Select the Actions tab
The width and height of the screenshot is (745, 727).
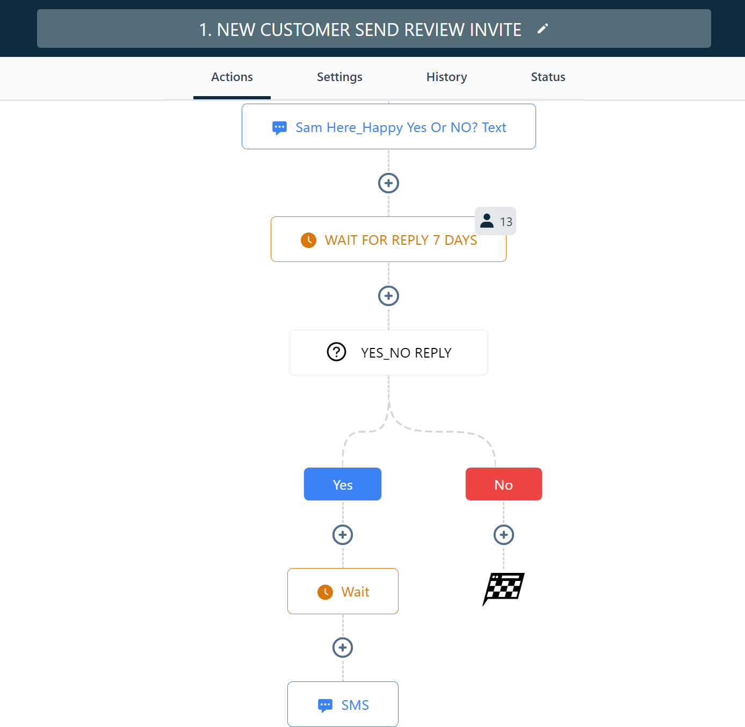point(232,77)
